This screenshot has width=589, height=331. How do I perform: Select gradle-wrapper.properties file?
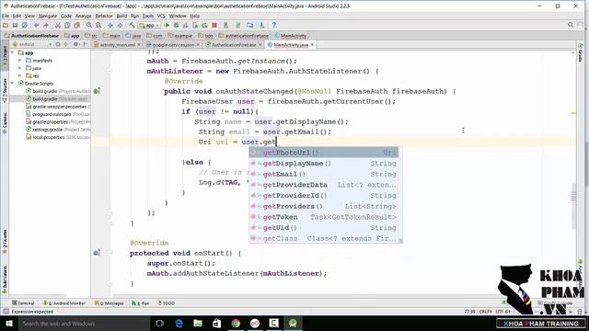tap(58, 107)
